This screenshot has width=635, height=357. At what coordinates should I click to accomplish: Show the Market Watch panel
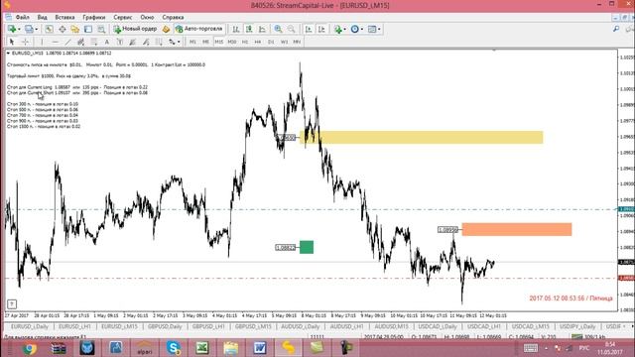coord(49,29)
